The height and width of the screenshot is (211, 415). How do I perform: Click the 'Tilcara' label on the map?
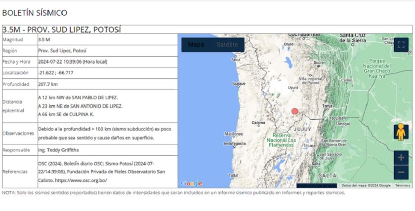click(309, 146)
